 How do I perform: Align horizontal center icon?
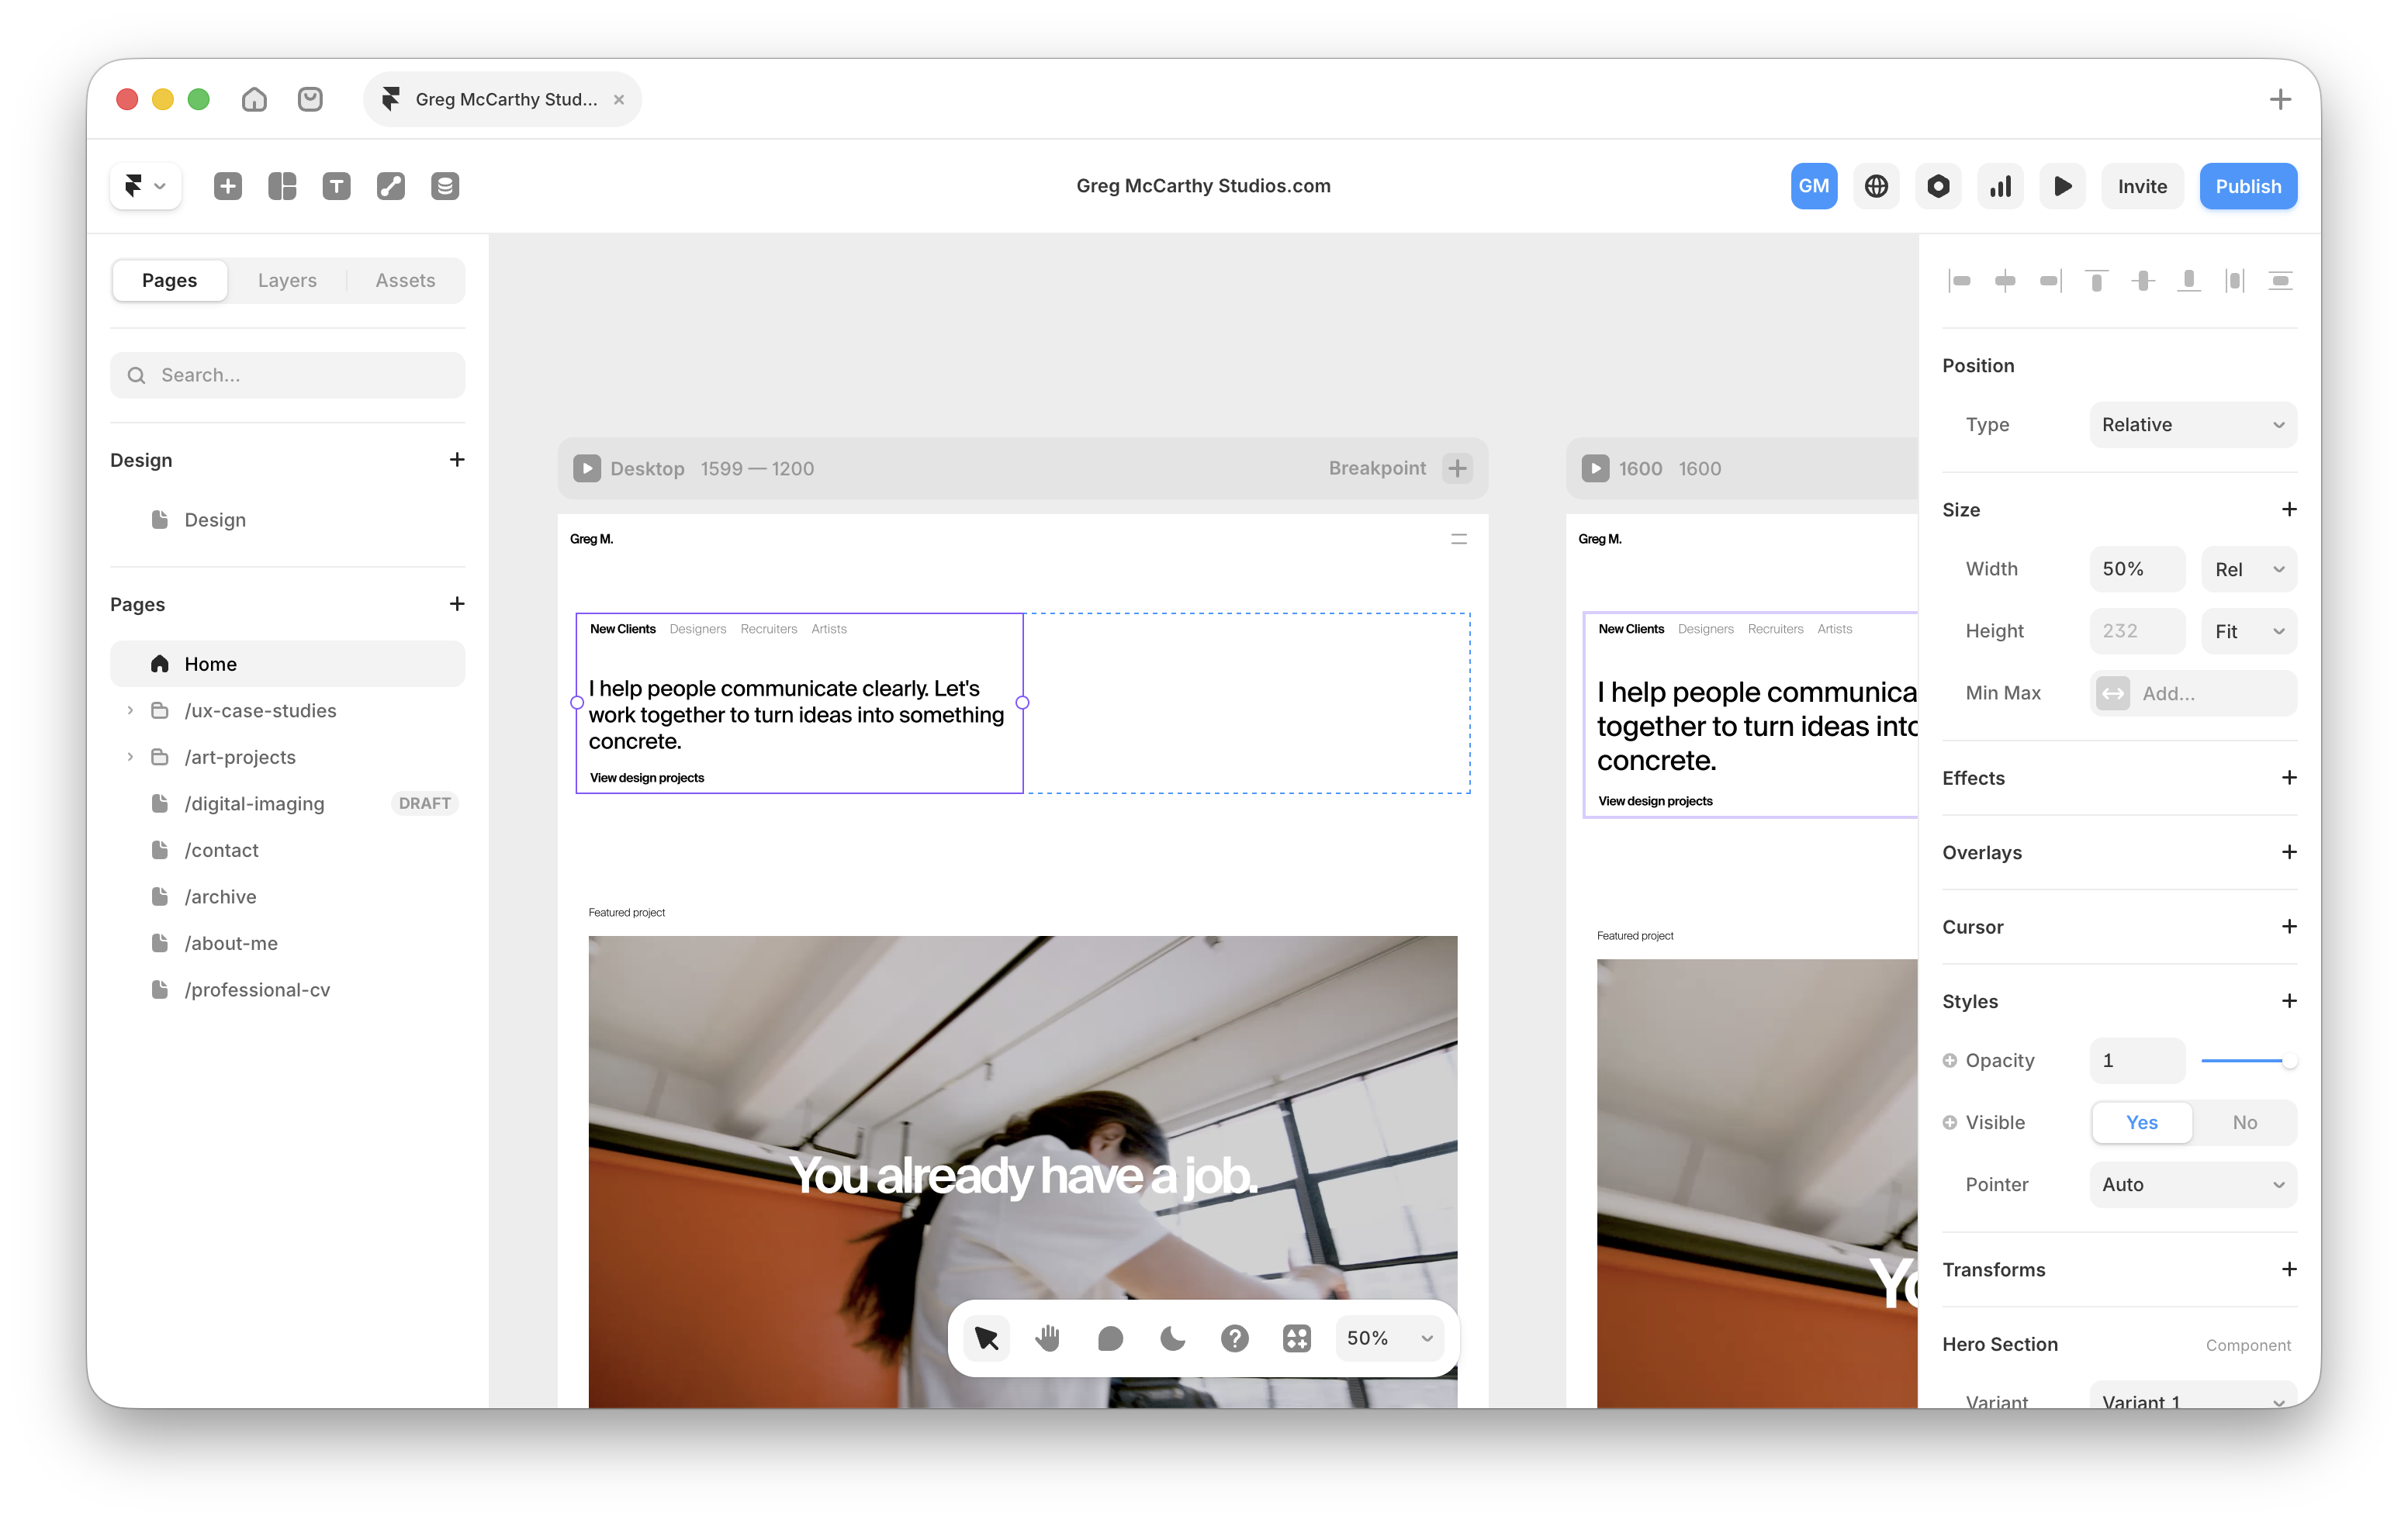[2005, 281]
